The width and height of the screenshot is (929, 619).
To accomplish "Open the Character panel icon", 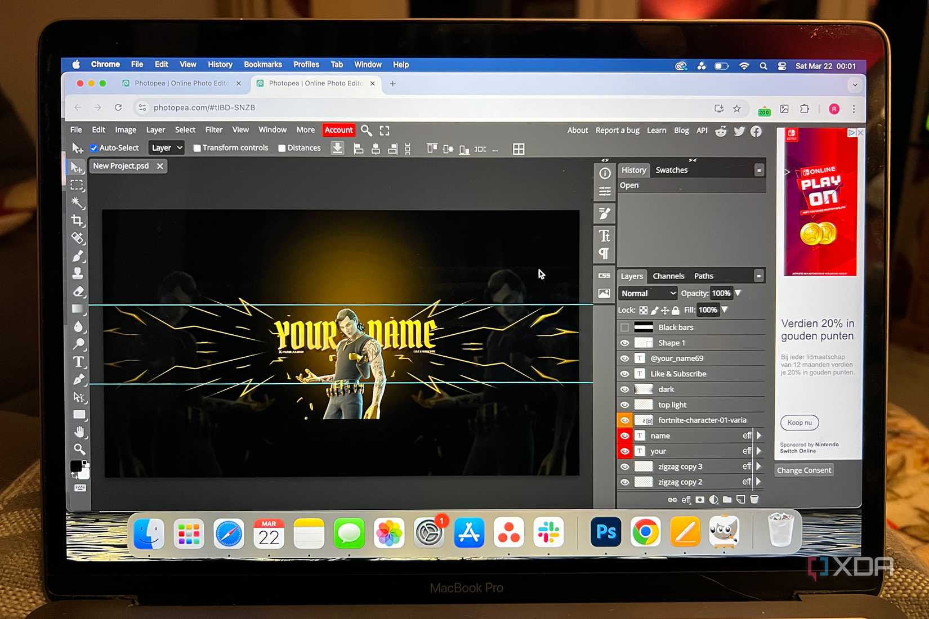I will click(604, 235).
